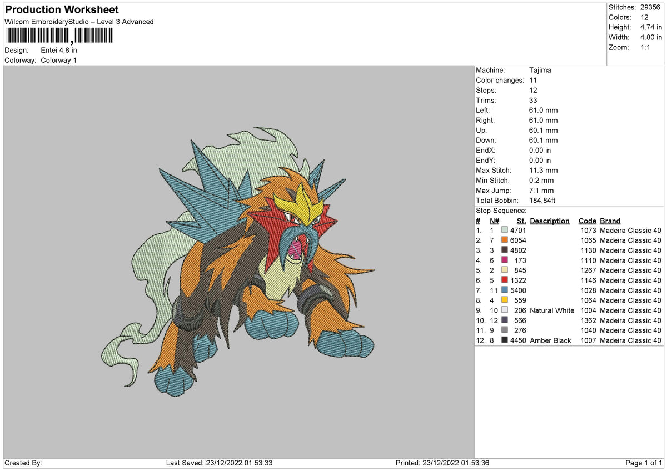Click the Total Bobbin value 184.84ft
The image size is (667, 471).
tap(542, 200)
